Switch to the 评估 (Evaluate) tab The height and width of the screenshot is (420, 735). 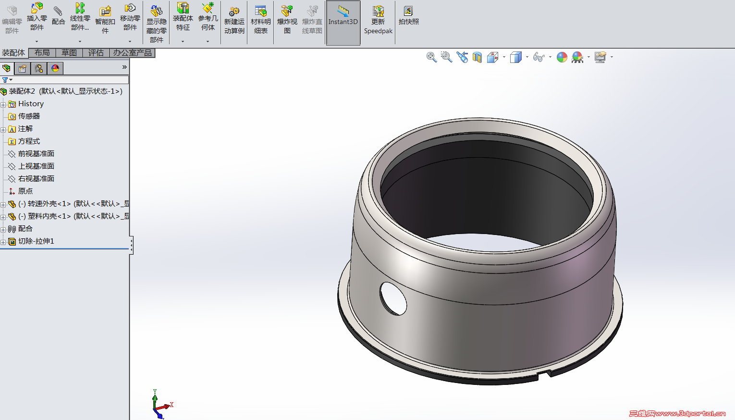[x=96, y=53]
